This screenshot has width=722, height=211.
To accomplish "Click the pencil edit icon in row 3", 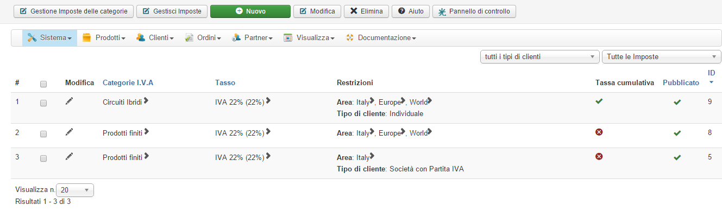I will point(69,156).
